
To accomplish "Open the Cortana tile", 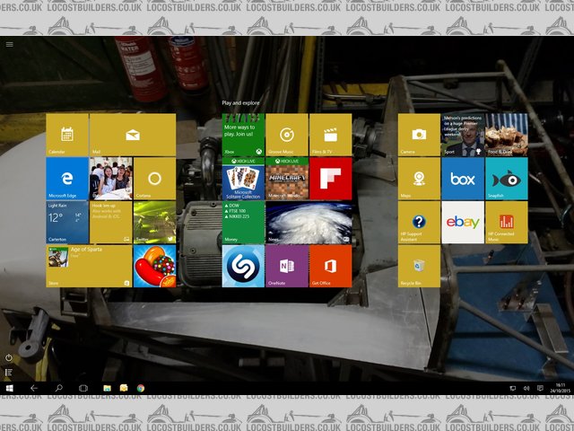I will pos(154,179).
